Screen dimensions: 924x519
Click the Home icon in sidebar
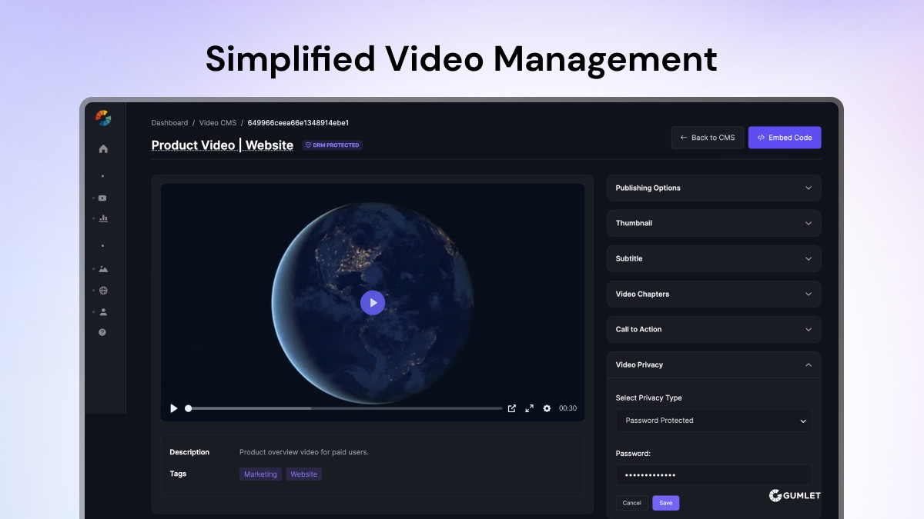[103, 149]
